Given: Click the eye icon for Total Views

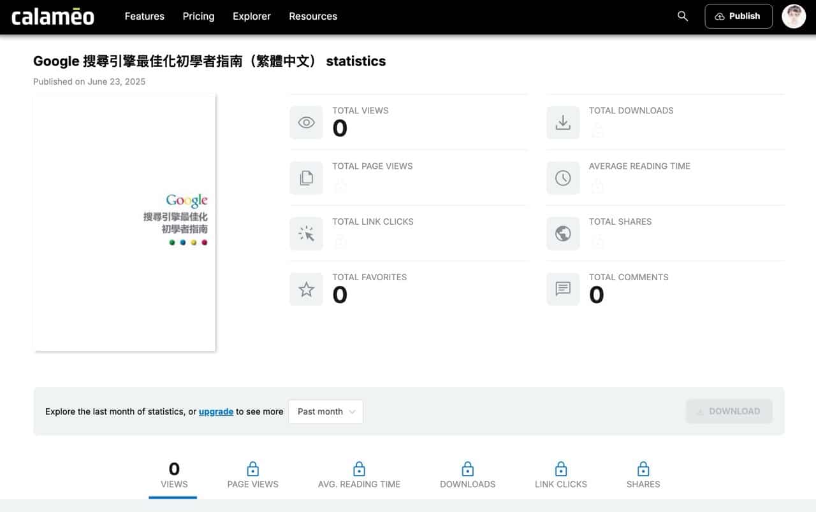Looking at the screenshot, I should point(306,122).
